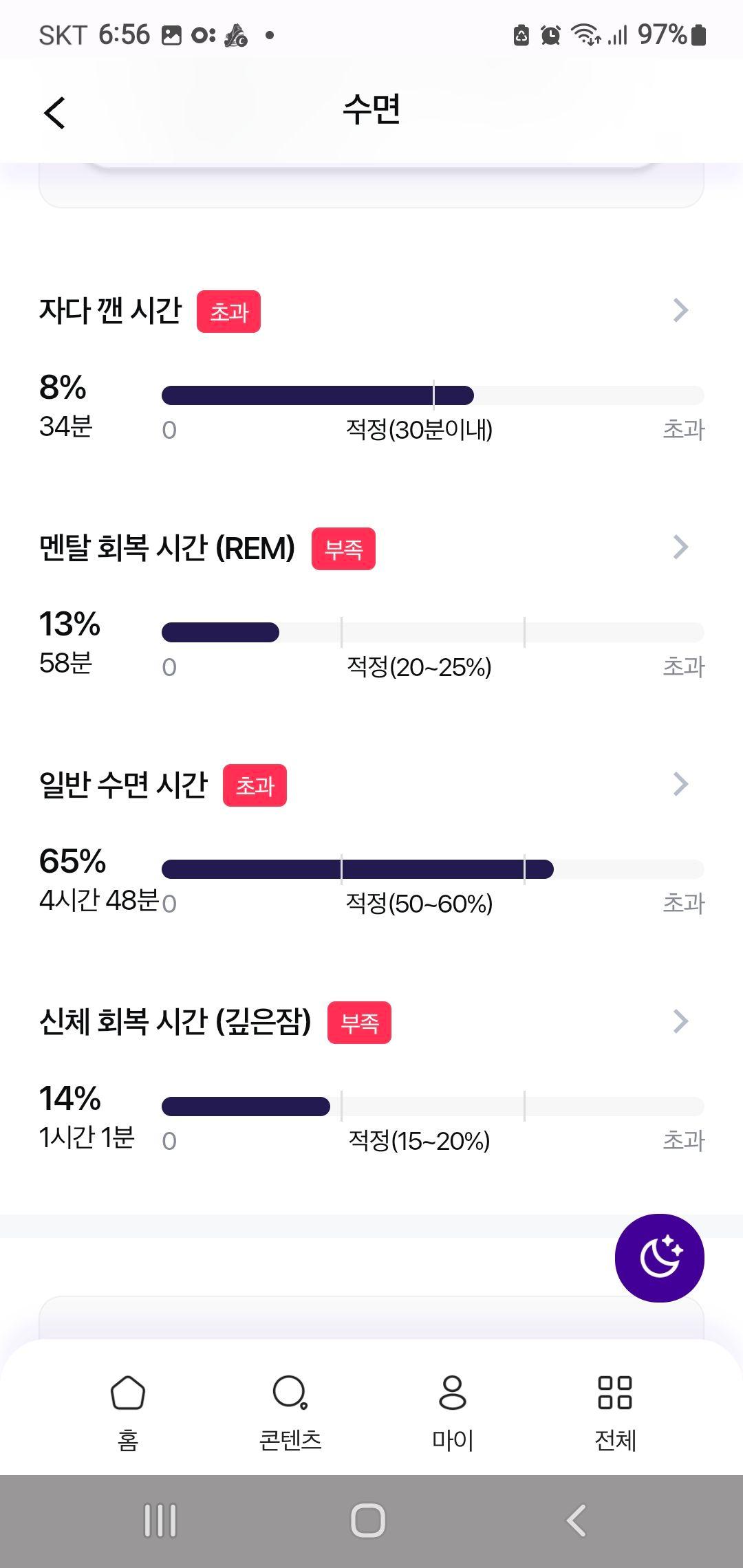Tap the Android home navigation icon
The image size is (743, 1568).
pos(368,1521)
